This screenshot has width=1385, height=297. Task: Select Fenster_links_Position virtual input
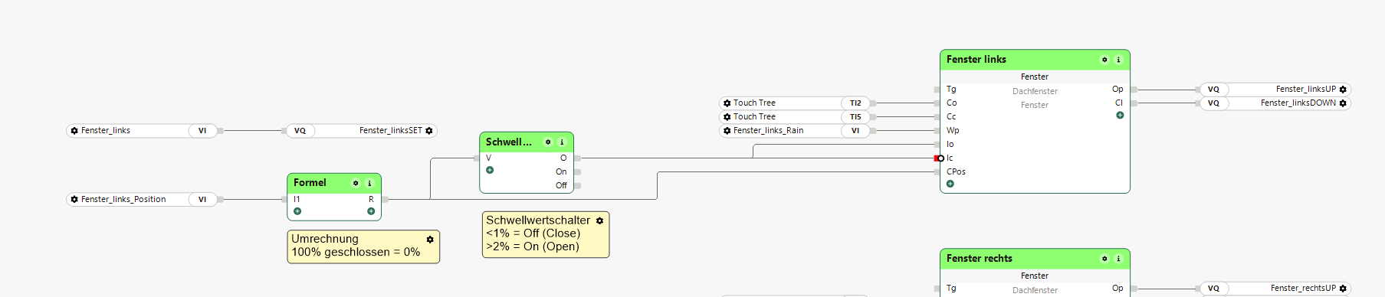143,199
